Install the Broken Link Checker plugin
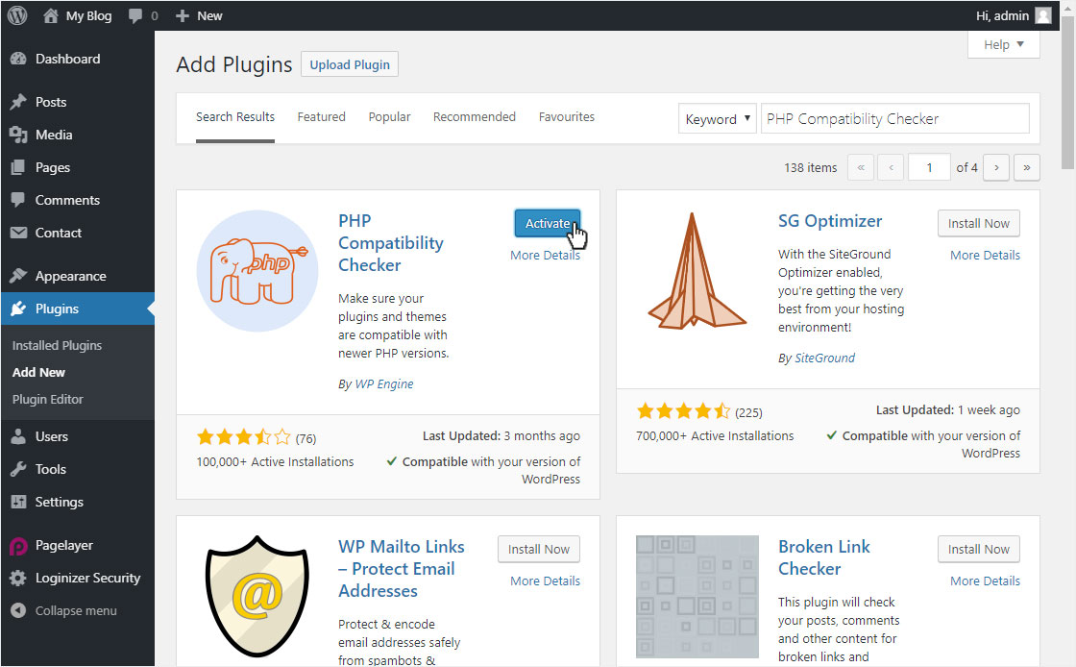This screenshot has width=1076, height=667. (x=979, y=549)
